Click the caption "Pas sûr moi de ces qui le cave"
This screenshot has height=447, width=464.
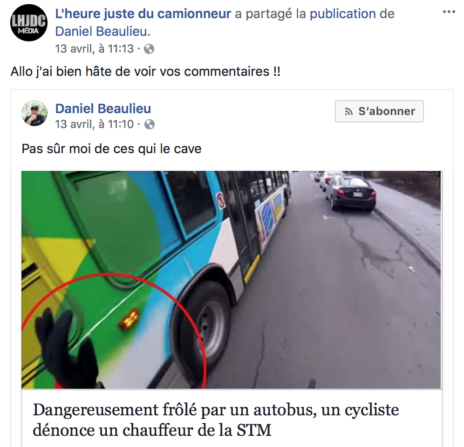pos(111,149)
